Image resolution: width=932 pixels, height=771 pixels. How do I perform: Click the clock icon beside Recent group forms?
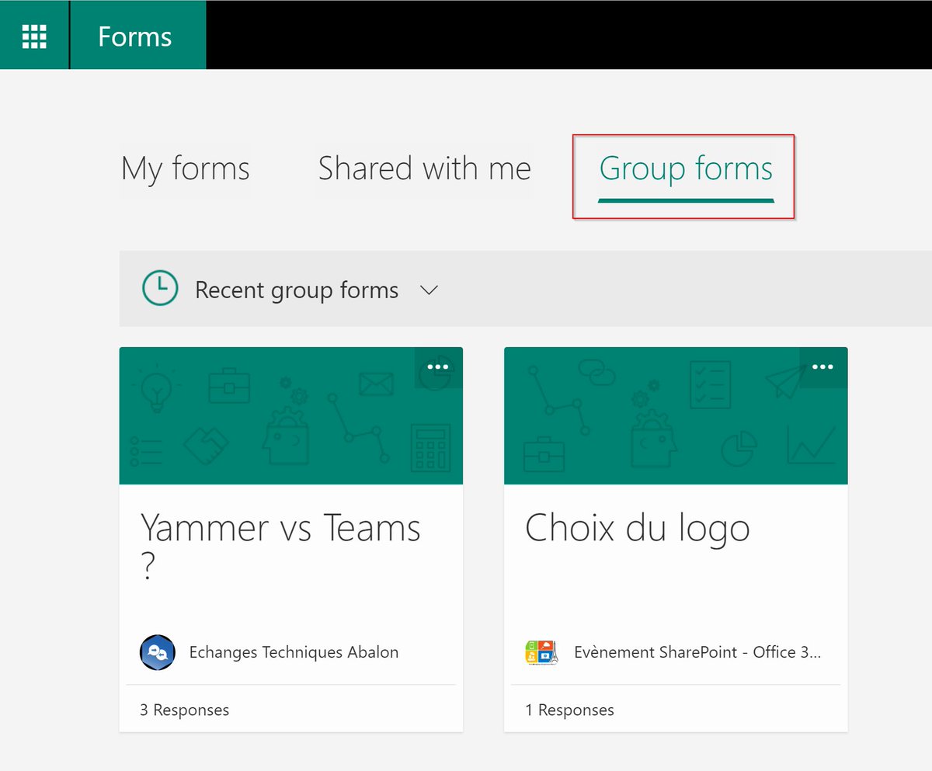pyautogui.click(x=160, y=288)
